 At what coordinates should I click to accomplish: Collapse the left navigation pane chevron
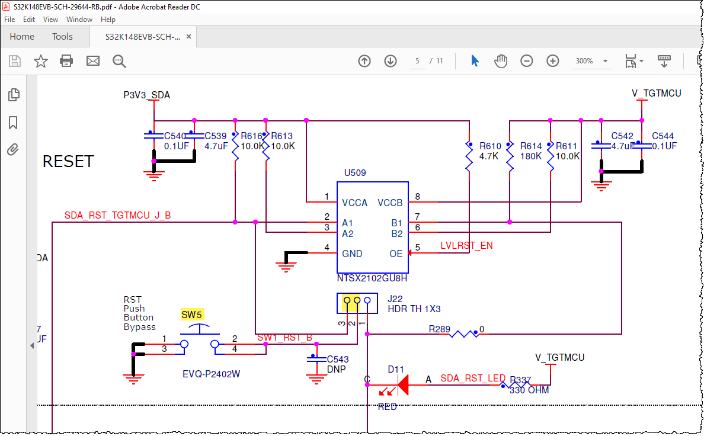[x=31, y=345]
